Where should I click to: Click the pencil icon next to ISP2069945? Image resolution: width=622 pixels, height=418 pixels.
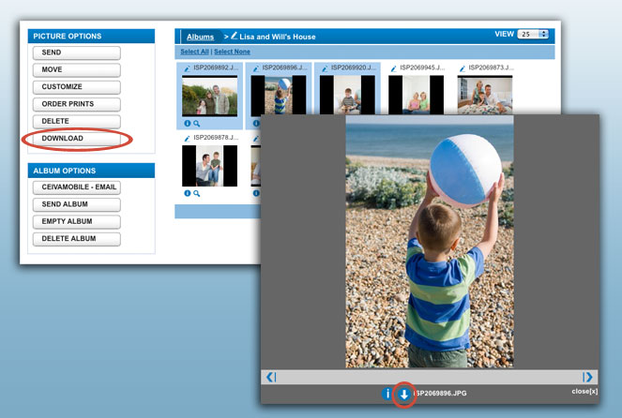(393, 68)
